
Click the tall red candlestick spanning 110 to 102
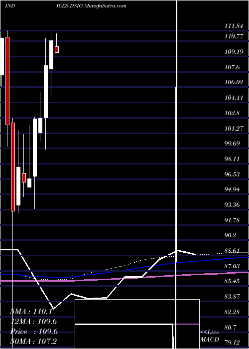(x=7, y=81)
